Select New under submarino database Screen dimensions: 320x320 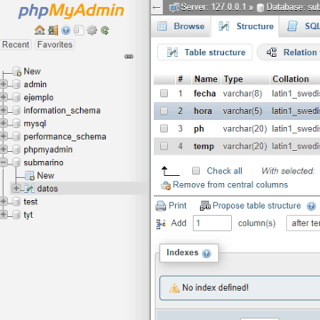pos(45,175)
